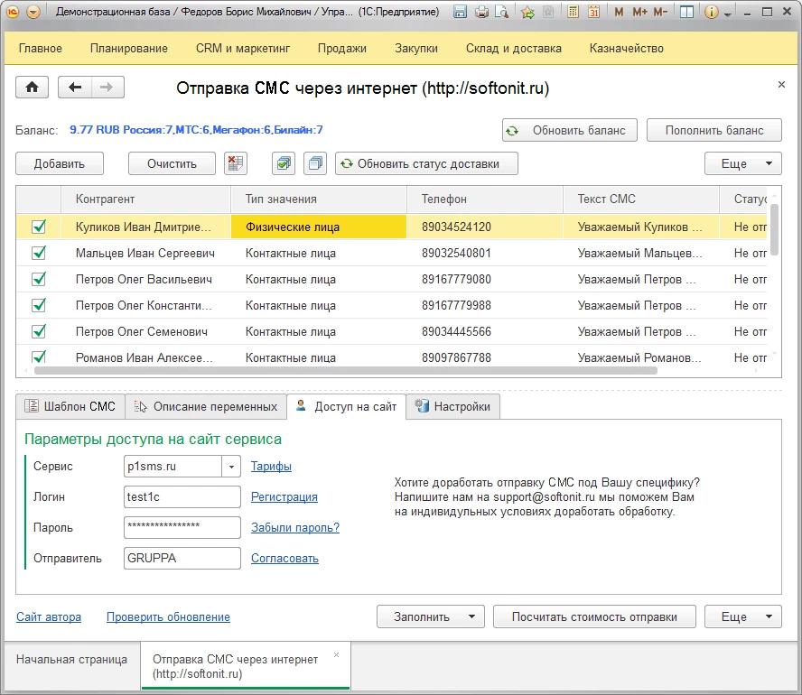Click the Home button icon
Viewport: 802px width, 695px height.
pos(33,88)
